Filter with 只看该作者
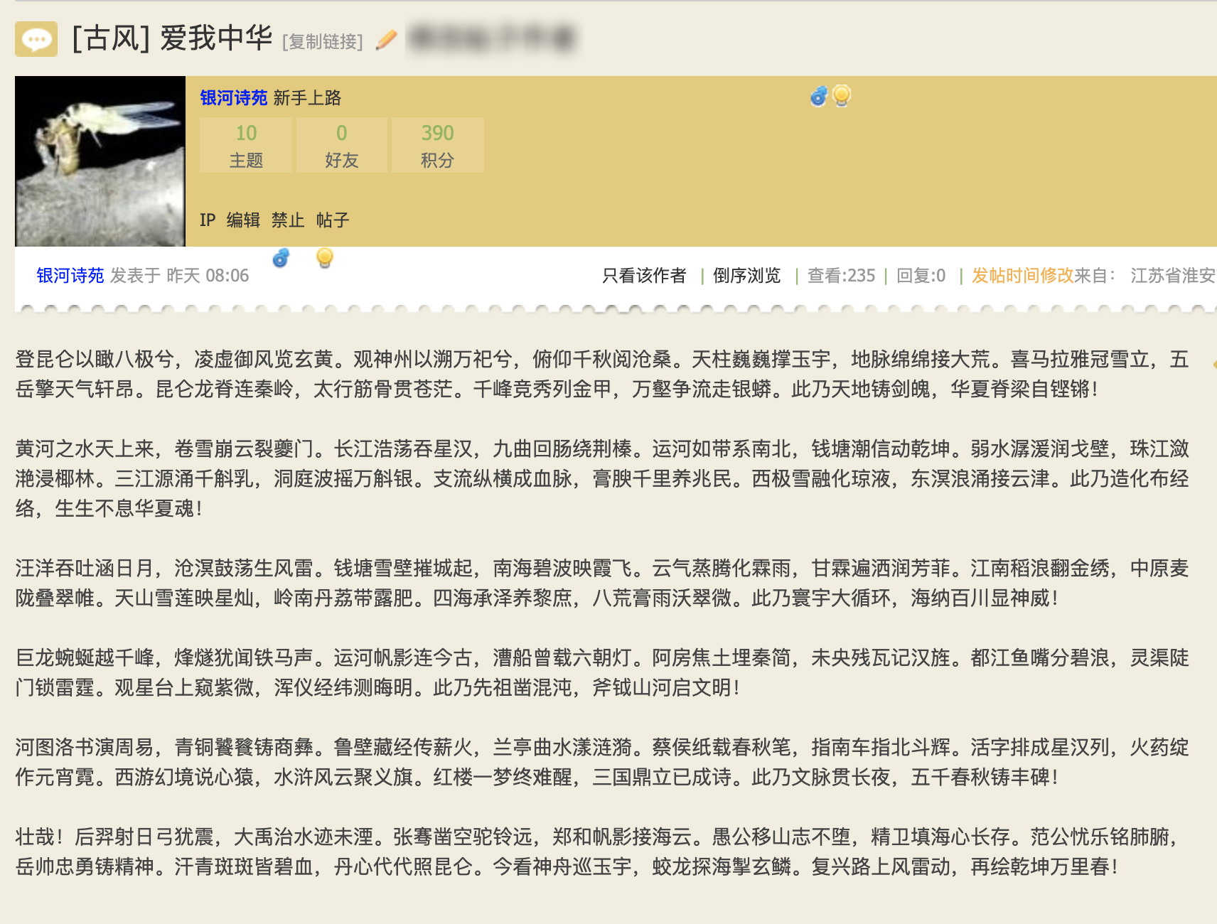 tap(644, 276)
